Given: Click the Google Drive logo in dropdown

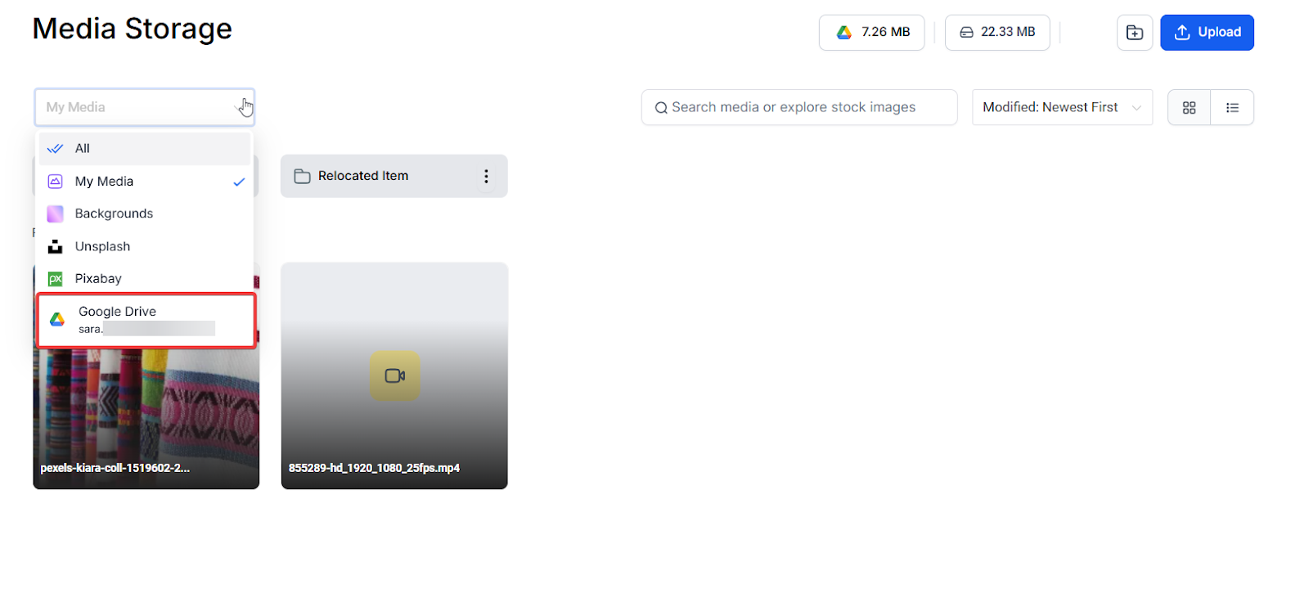Looking at the screenshot, I should click(57, 320).
